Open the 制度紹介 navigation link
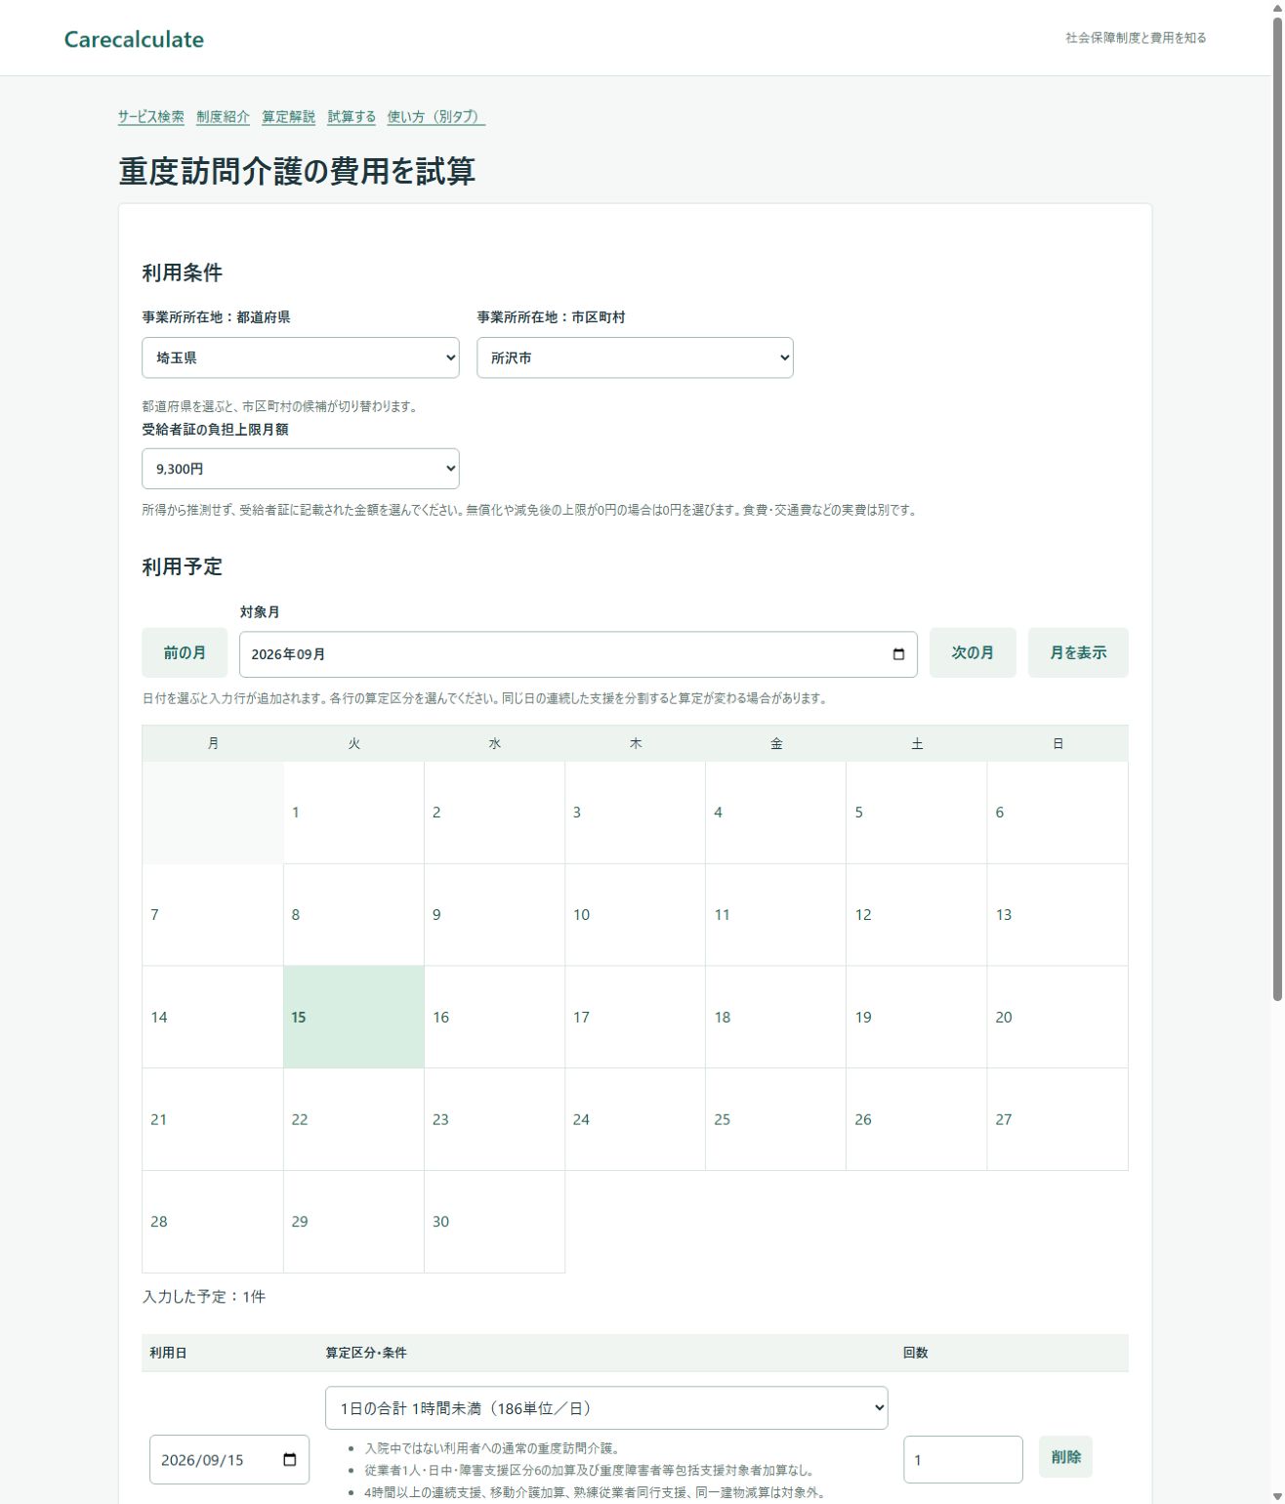 [223, 116]
